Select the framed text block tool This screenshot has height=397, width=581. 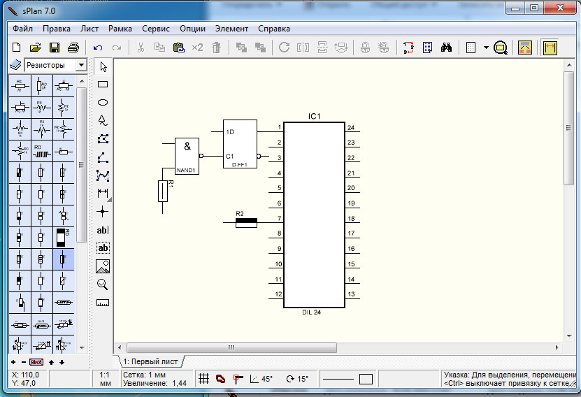[x=103, y=247]
